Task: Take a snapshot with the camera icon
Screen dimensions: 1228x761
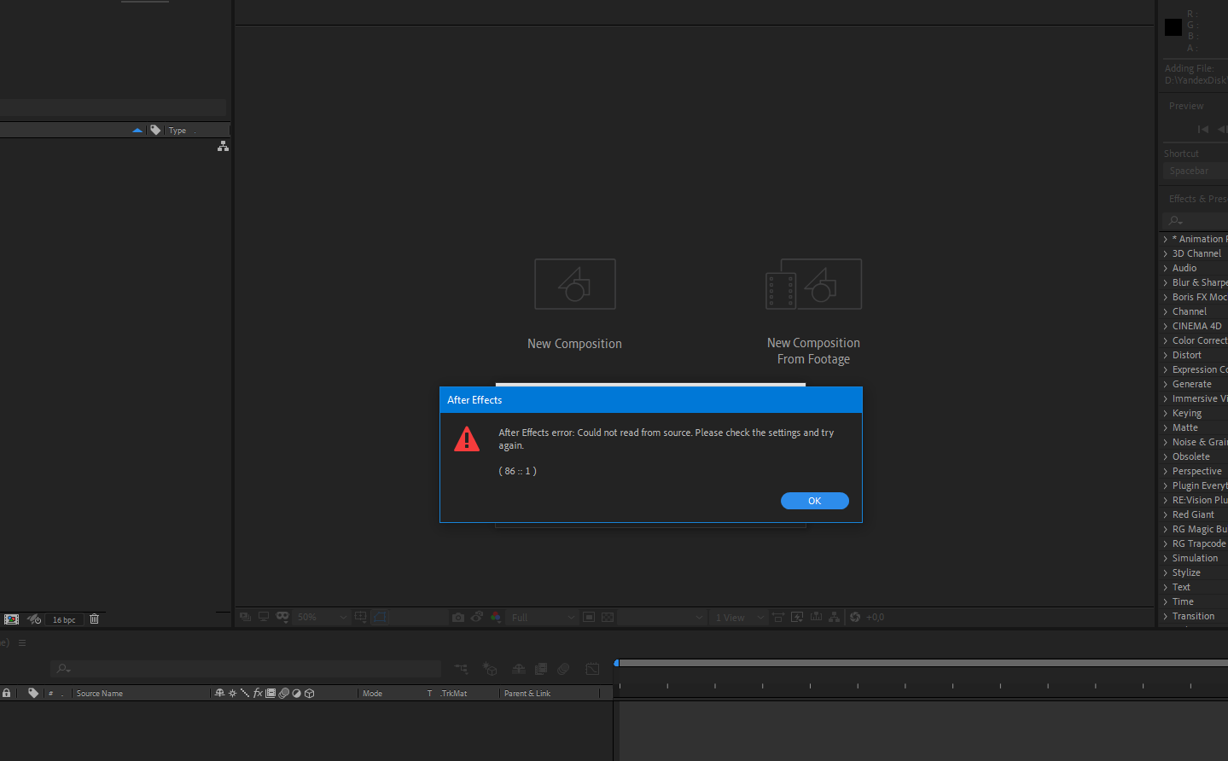Action: pos(458,617)
